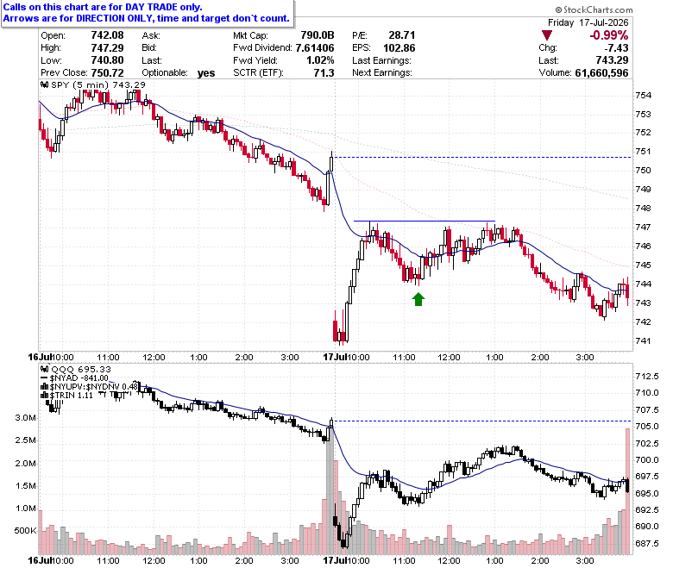Click the SPY candlestick icon in legend
Image resolution: width=673 pixels, height=568 pixels.
(x=45, y=84)
